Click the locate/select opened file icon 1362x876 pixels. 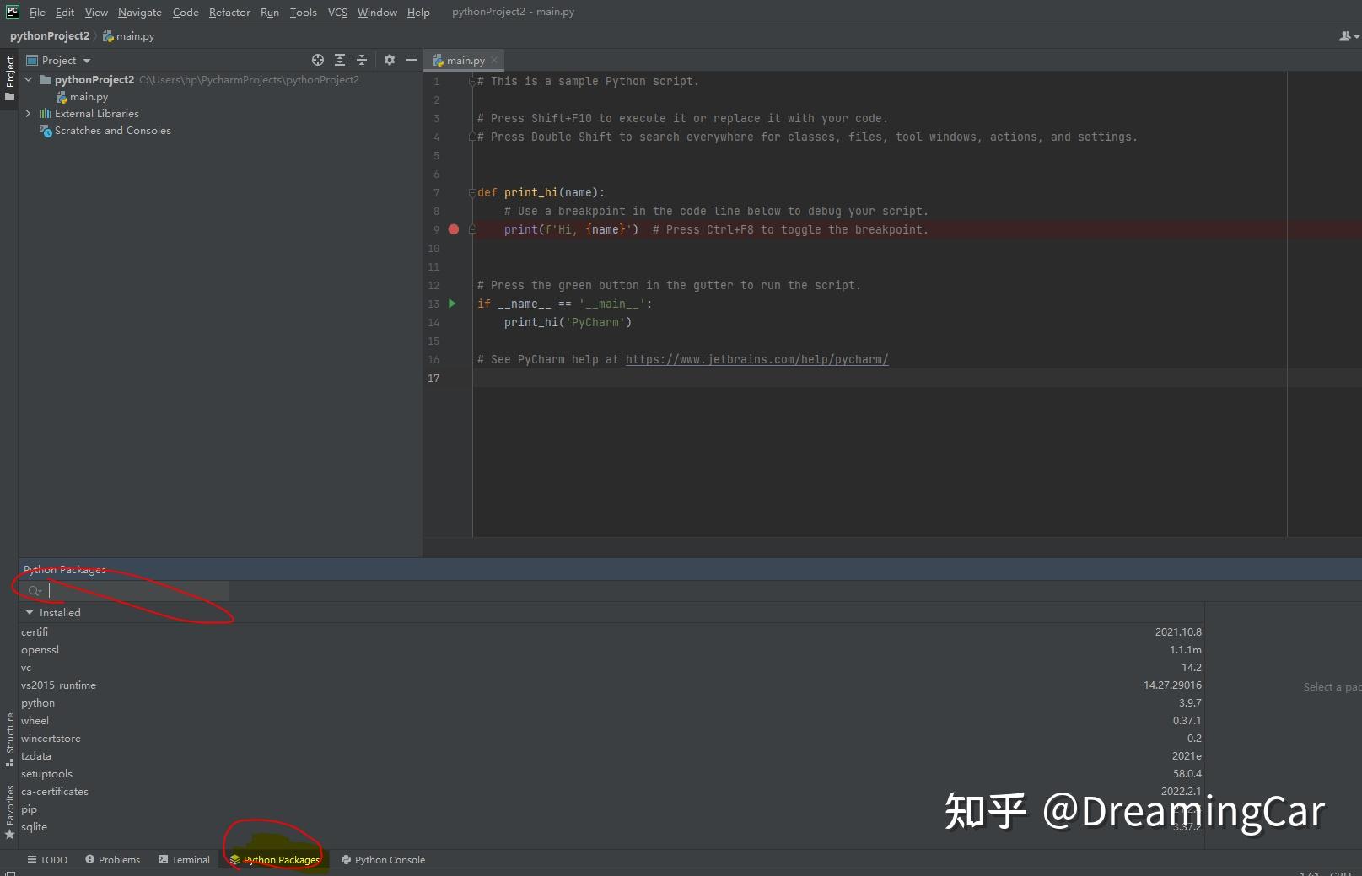pos(318,60)
